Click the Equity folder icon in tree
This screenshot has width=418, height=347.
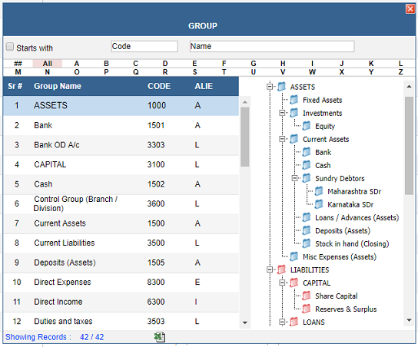click(307, 126)
